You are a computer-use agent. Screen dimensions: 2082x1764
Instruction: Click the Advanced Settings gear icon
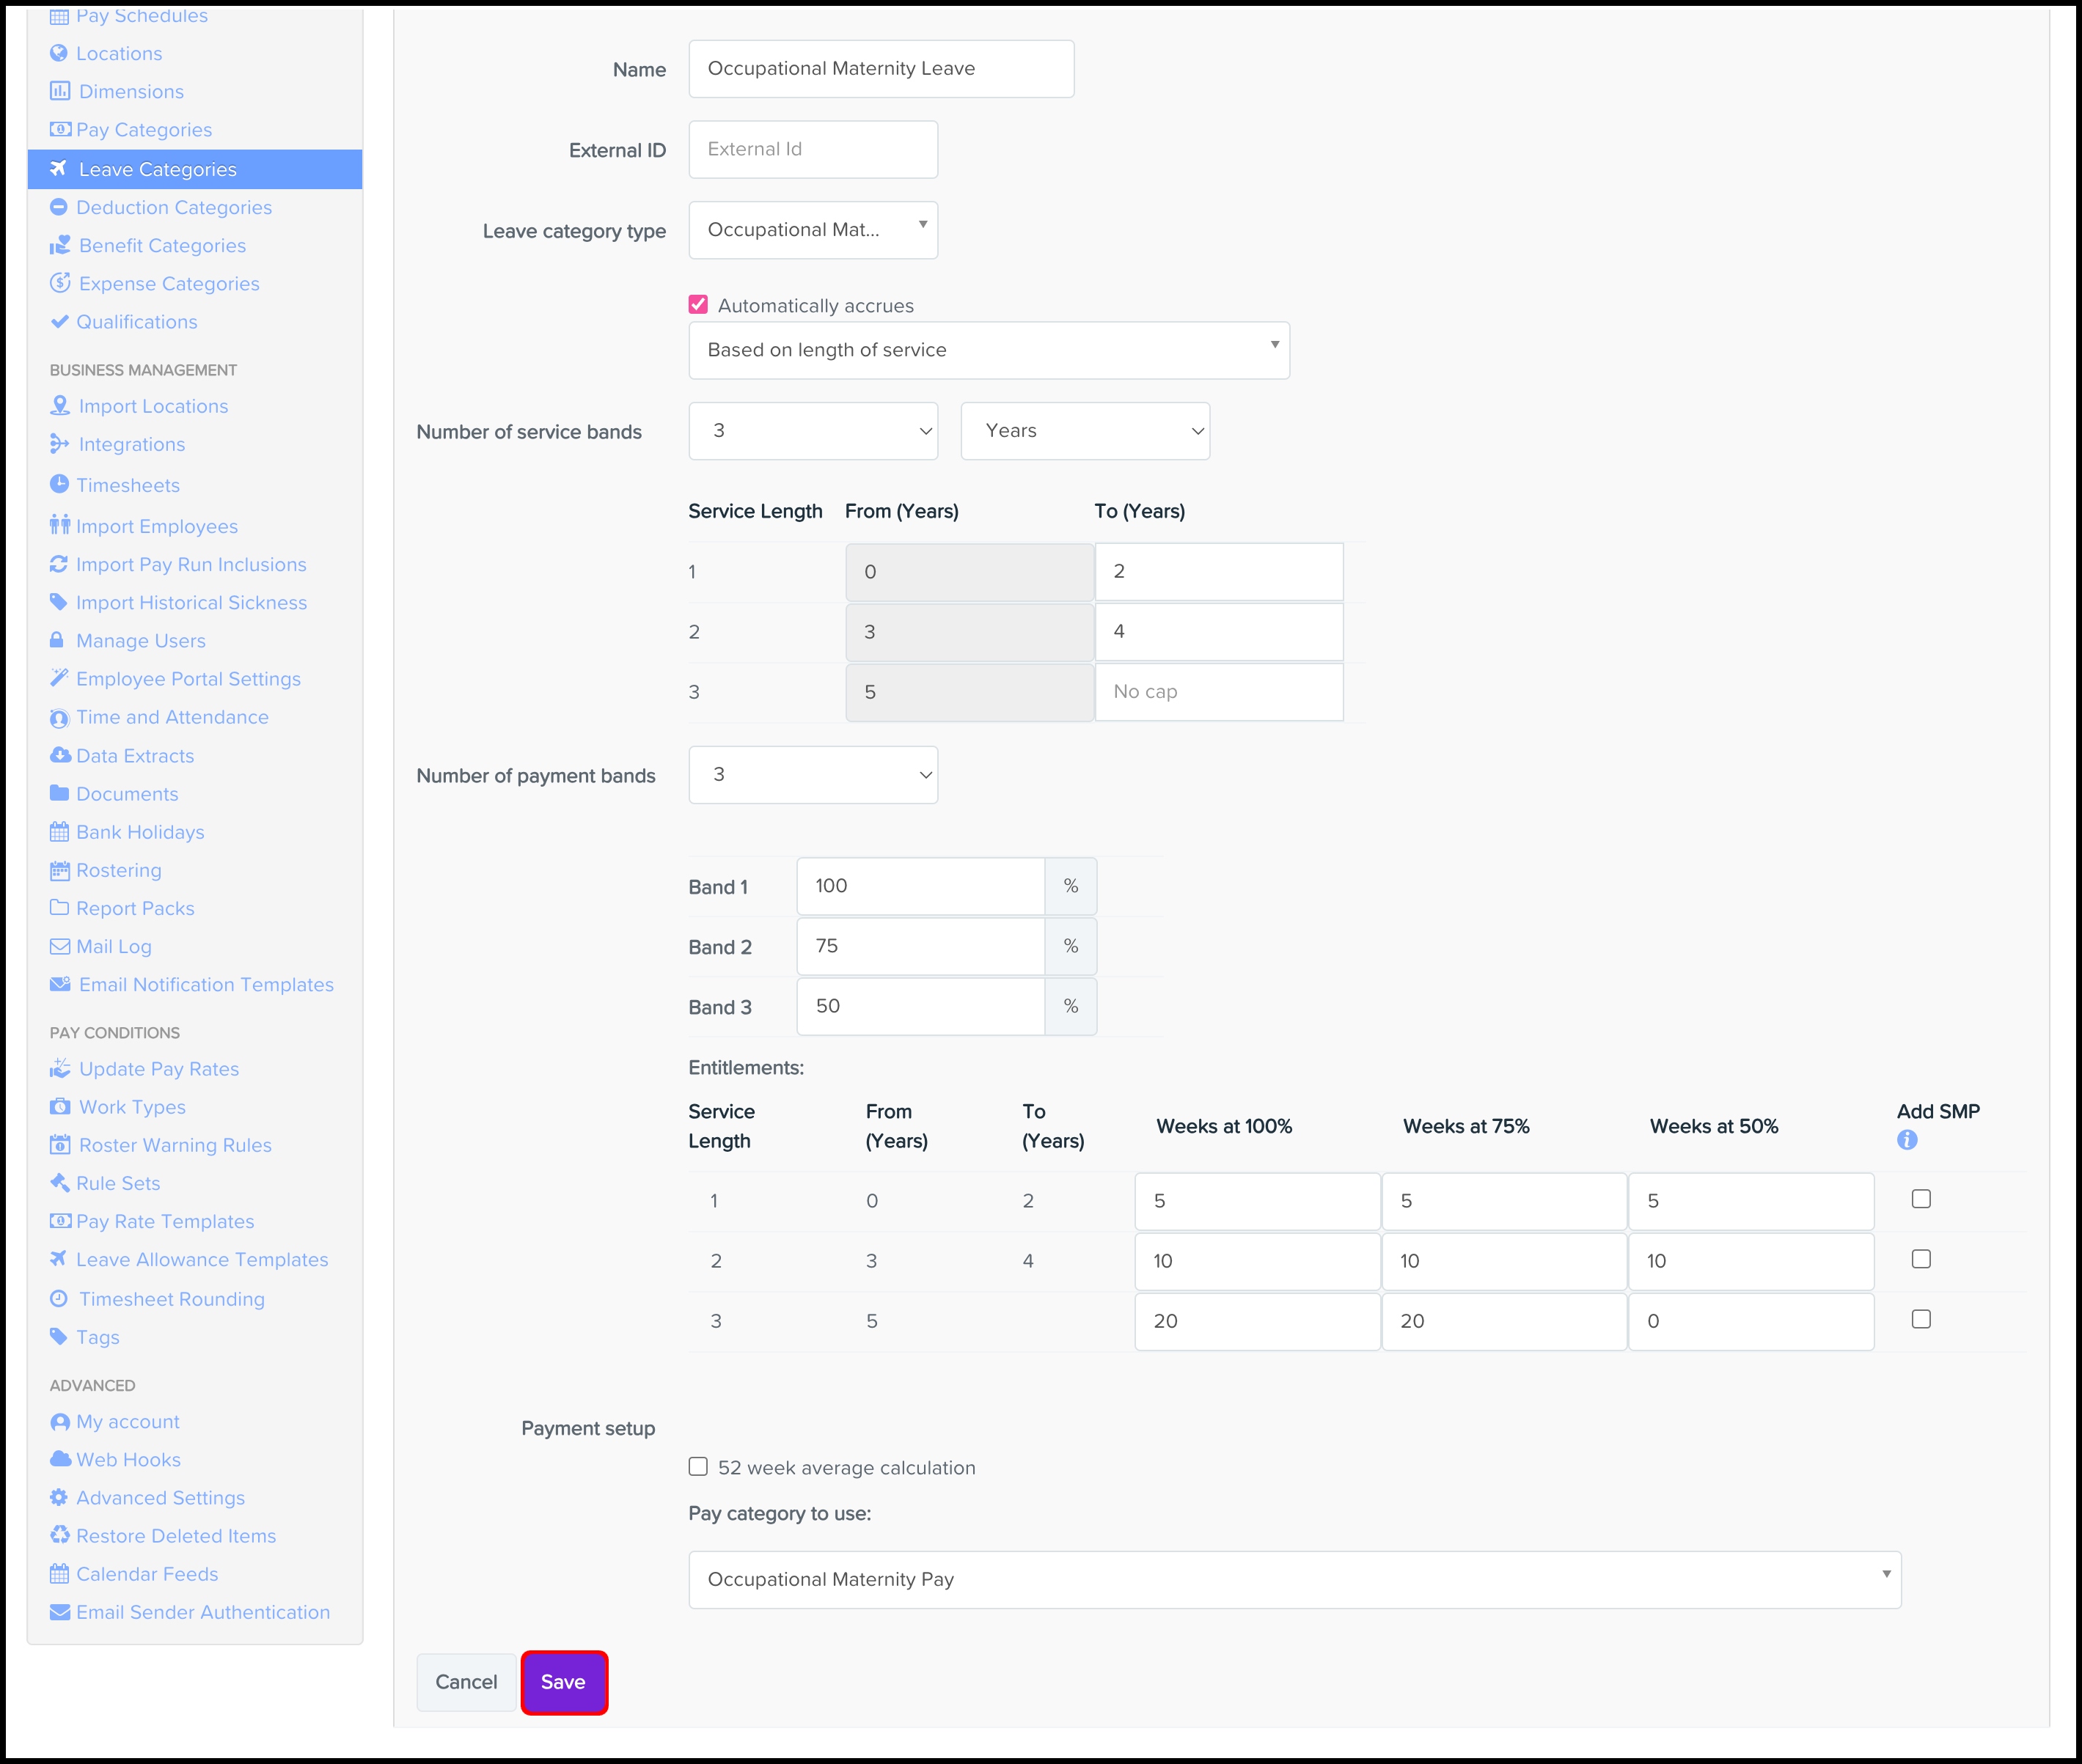[x=59, y=1497]
